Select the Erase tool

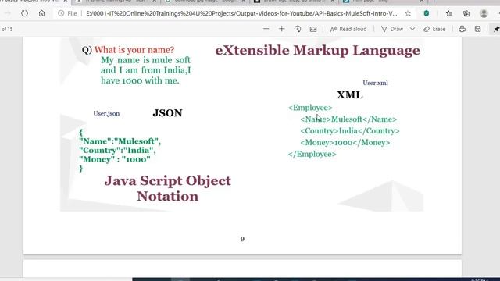pos(434,29)
